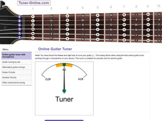Image resolution: width=162 pixels, height=121 pixels.
Task: Click the Online Guitar Tuner heading
Action: coord(55,49)
